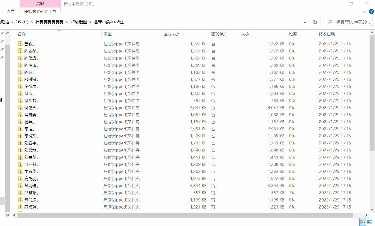375x226 pixels.
Task: Click the zip icon of the 3,981 KB archive
Action: (x=20, y=129)
